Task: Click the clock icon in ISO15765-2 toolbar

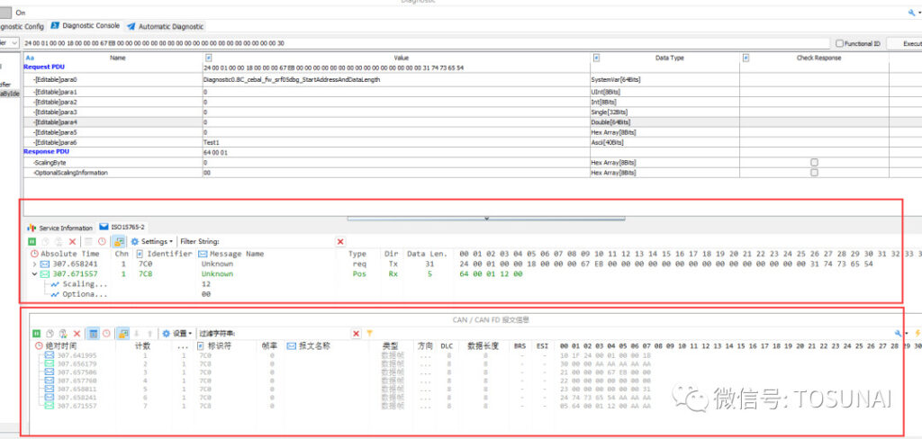Action: (102, 241)
